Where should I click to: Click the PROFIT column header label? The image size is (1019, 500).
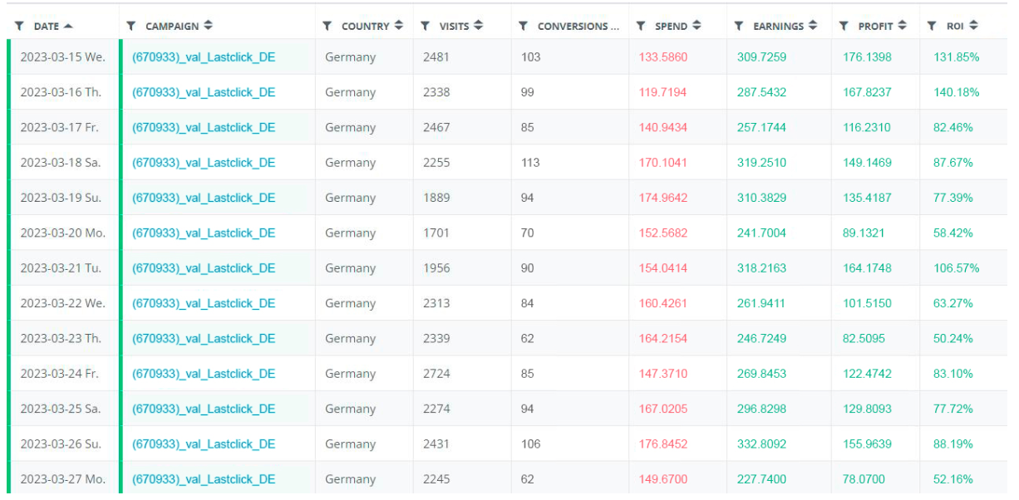876,27
